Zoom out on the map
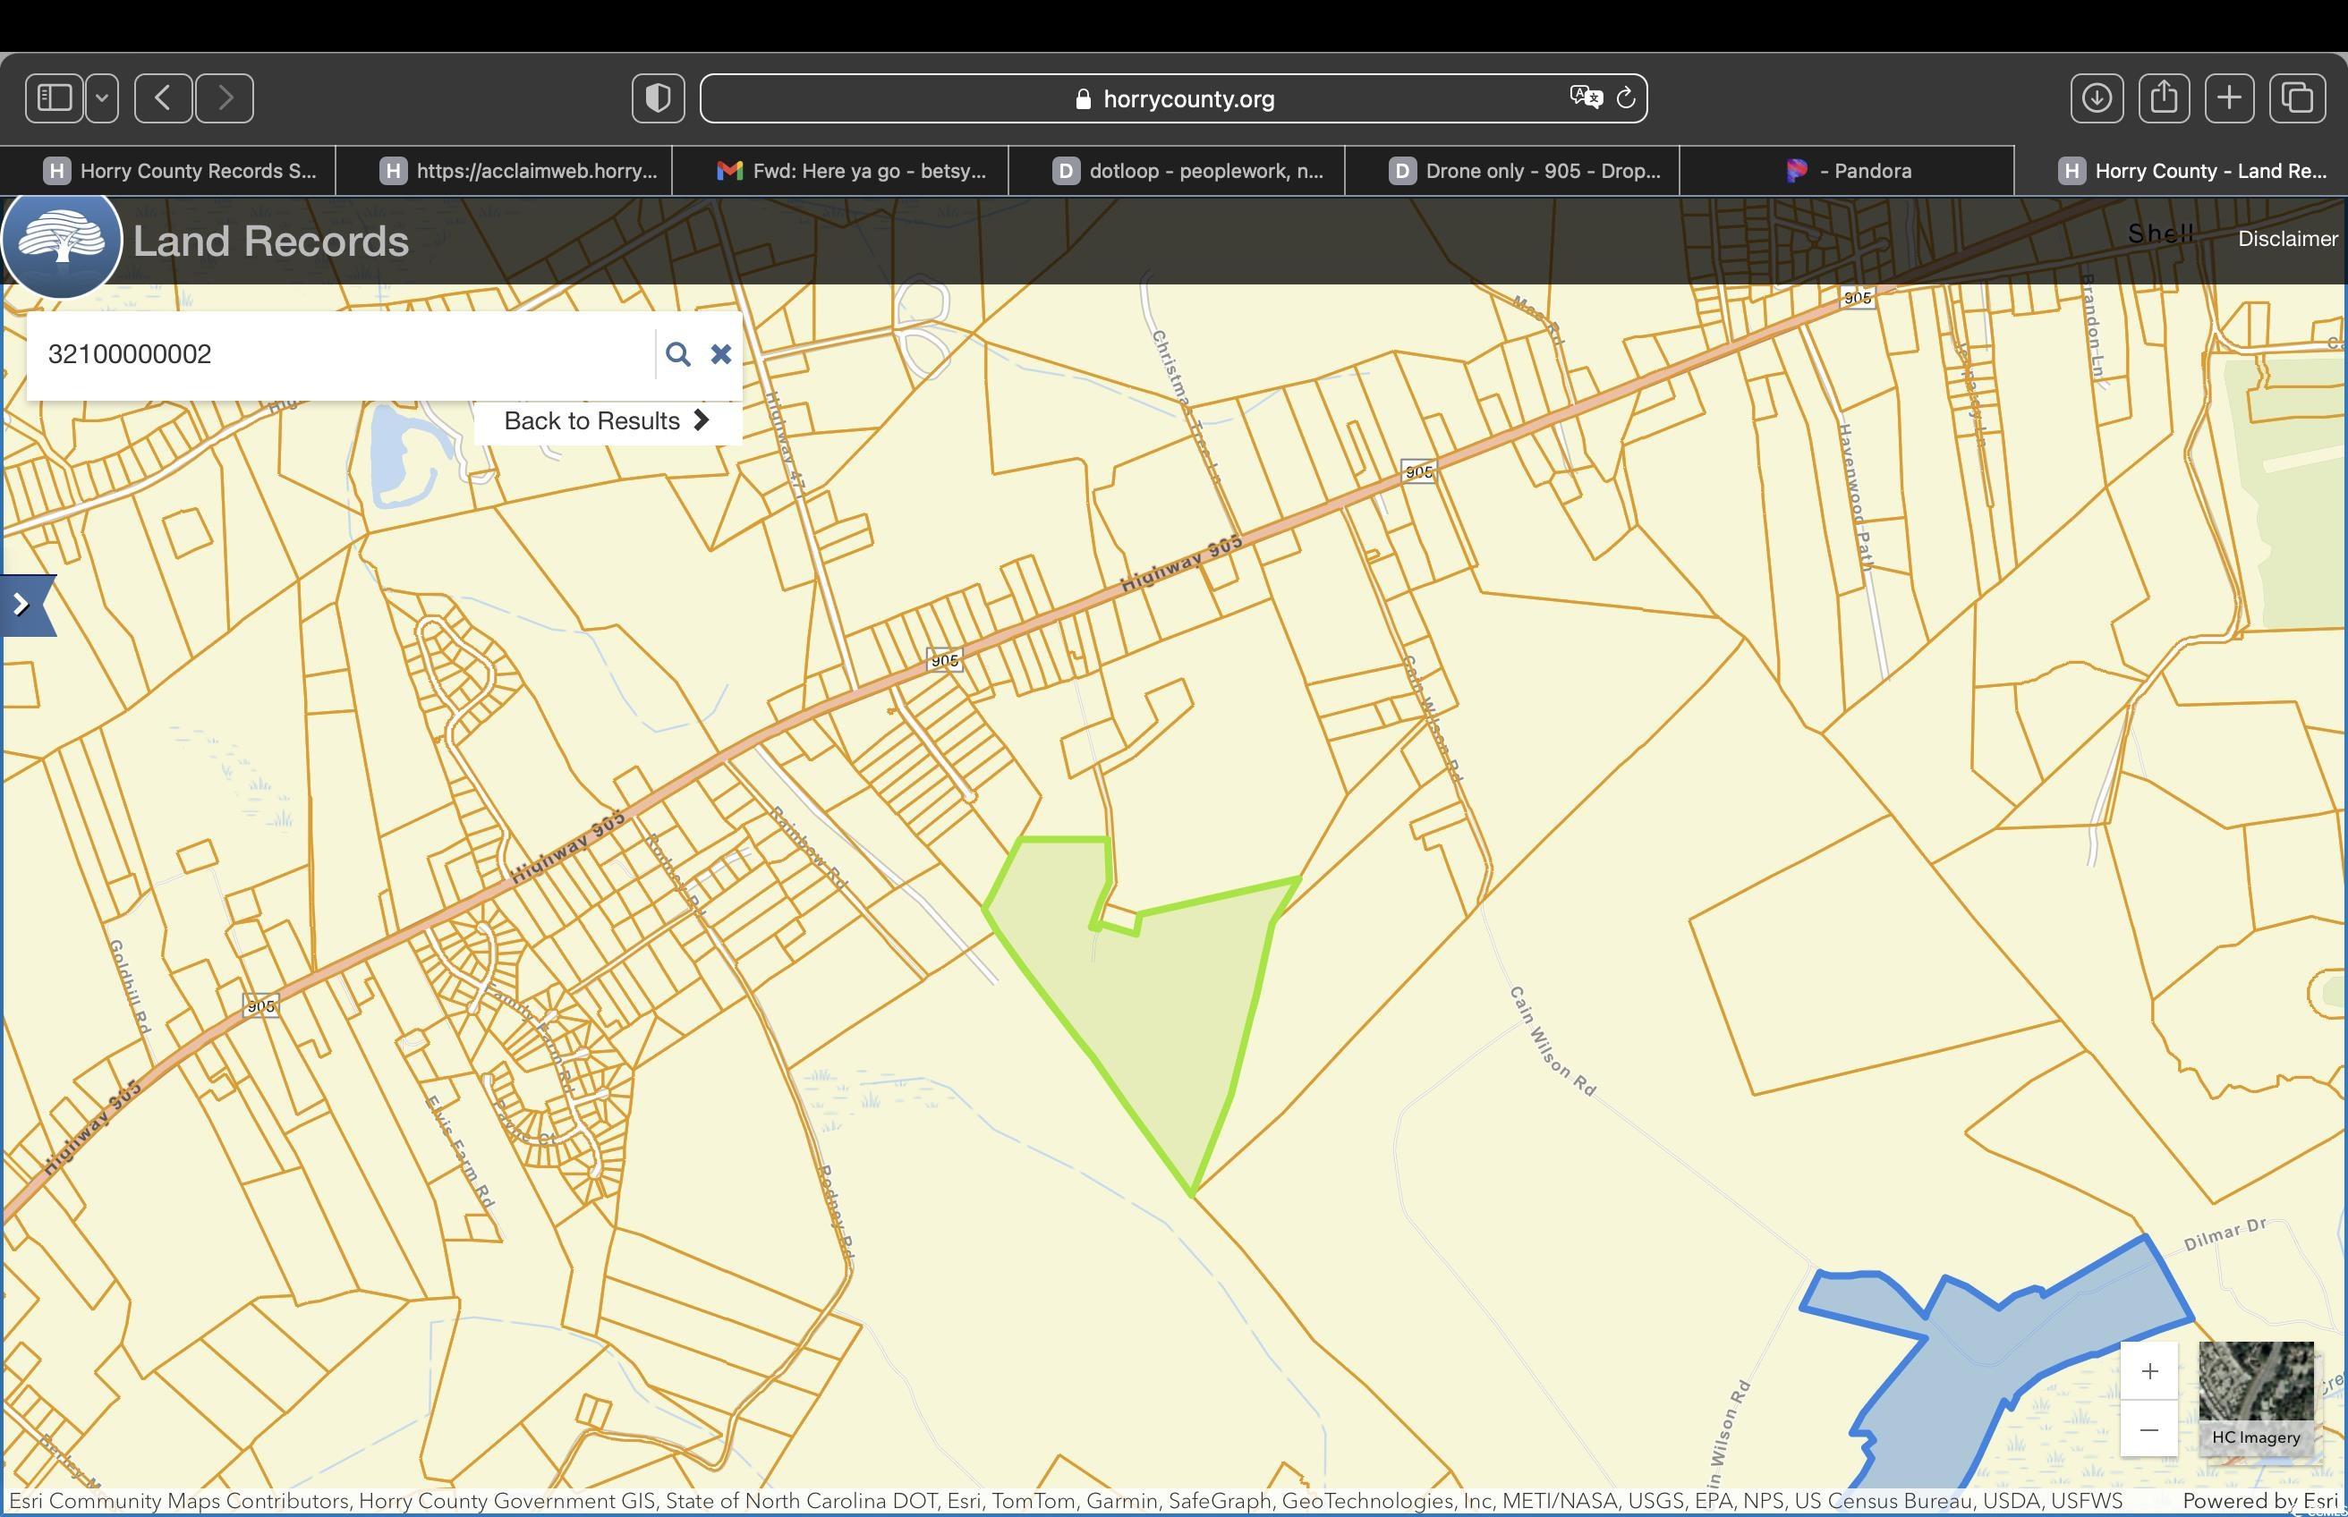This screenshot has height=1517, width=2348. click(2148, 1429)
